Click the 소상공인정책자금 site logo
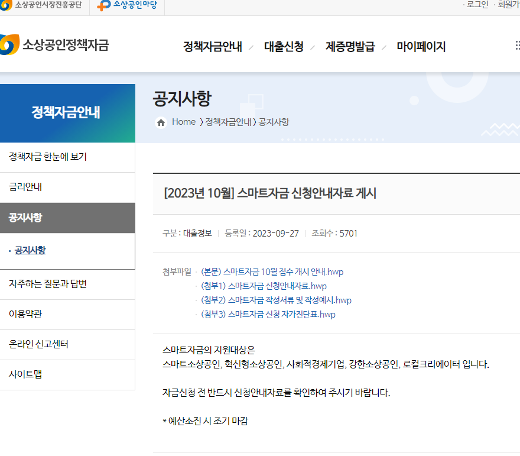Screen dimensions: 520x456 point(54,44)
